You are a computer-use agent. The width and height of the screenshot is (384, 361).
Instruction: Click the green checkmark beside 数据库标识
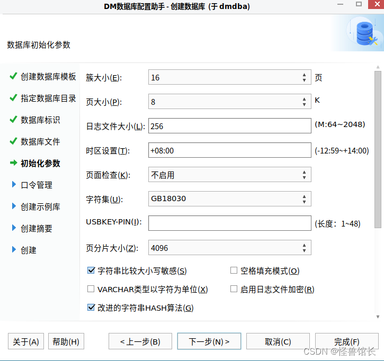[x=13, y=120]
